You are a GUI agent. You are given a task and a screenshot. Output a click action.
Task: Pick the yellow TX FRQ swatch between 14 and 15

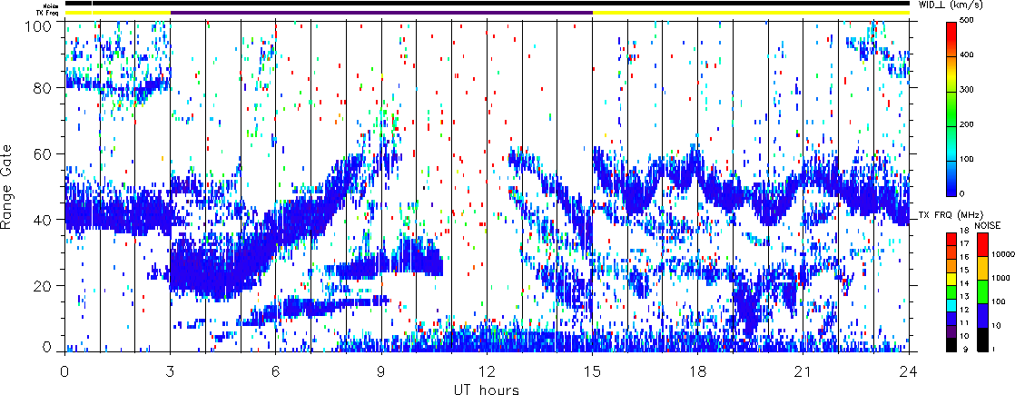[951, 277]
